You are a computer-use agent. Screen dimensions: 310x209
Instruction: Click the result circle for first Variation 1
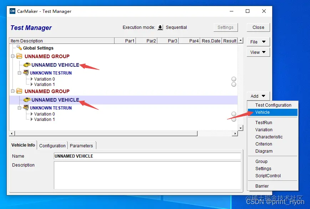[x=234, y=85]
